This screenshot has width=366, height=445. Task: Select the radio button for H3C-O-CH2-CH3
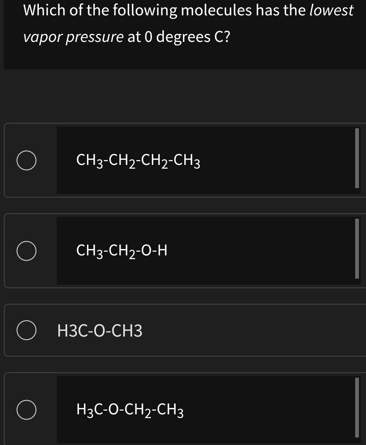(x=27, y=409)
